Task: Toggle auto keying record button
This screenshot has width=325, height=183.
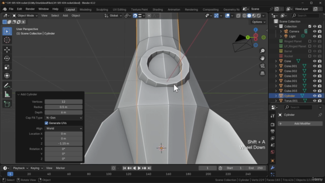Action: pyautogui.click(x=113, y=168)
